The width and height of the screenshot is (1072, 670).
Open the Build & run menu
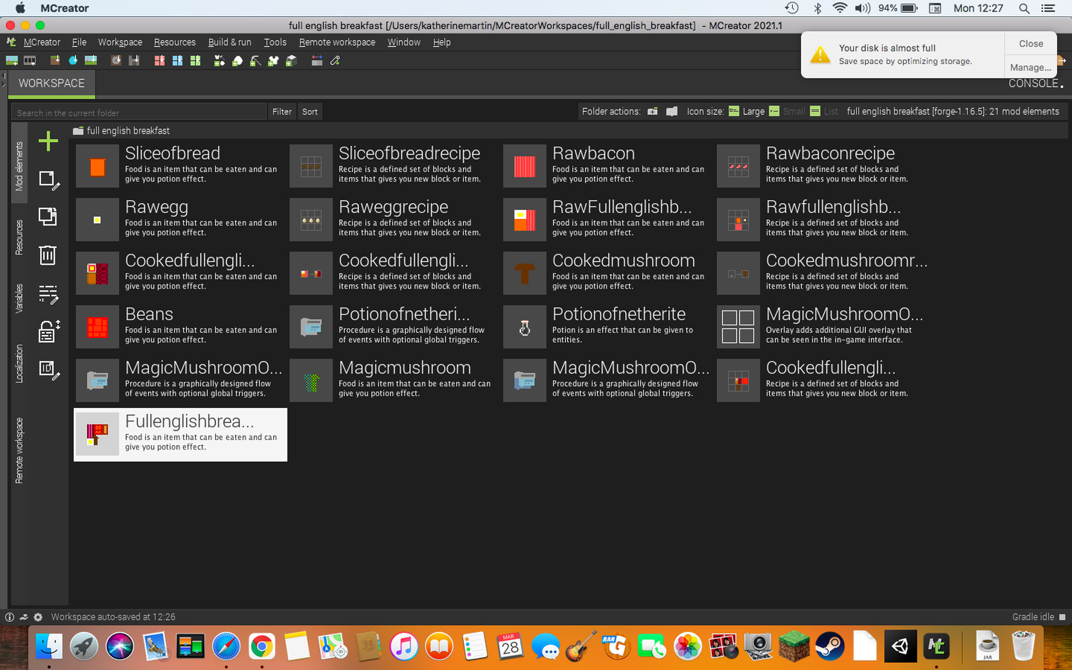pos(229,42)
